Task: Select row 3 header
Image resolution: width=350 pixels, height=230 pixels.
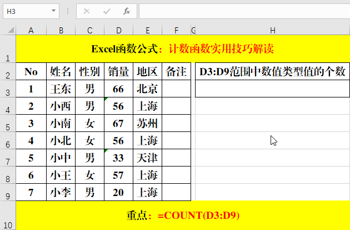Action: [x=8, y=89]
